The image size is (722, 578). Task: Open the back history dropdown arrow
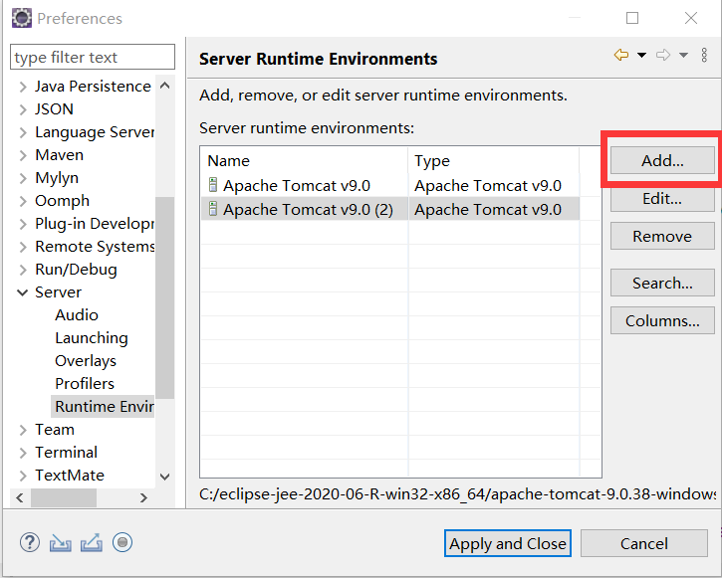641,56
